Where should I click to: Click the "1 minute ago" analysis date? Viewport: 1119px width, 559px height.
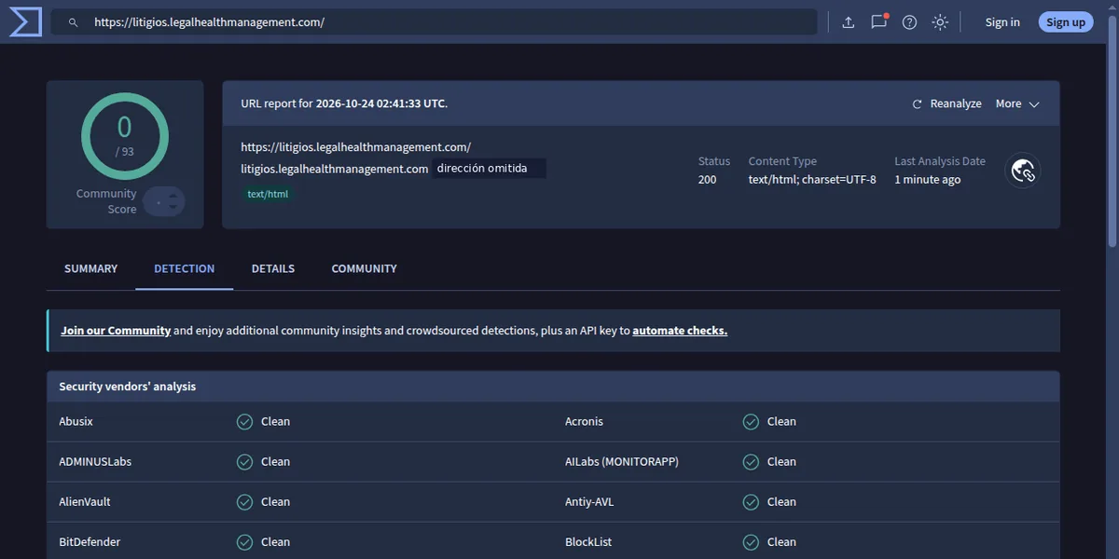928,180
